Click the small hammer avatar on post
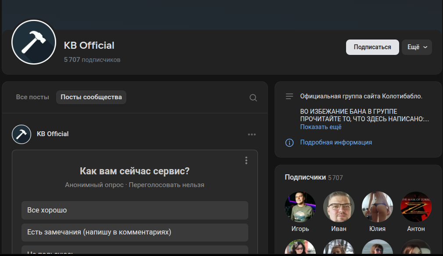Screen dimensions: 443x256 click(21, 134)
